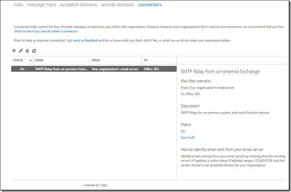291x192 pixels.
Task: Refresh the connectors list
Action: tap(34, 51)
